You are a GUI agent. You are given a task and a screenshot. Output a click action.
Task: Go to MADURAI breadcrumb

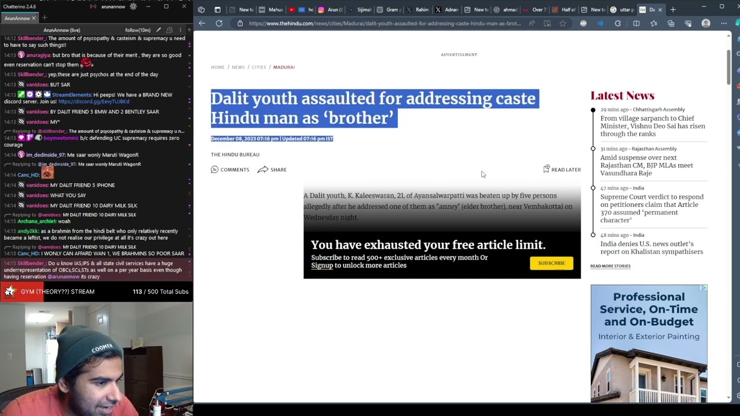tap(284, 67)
